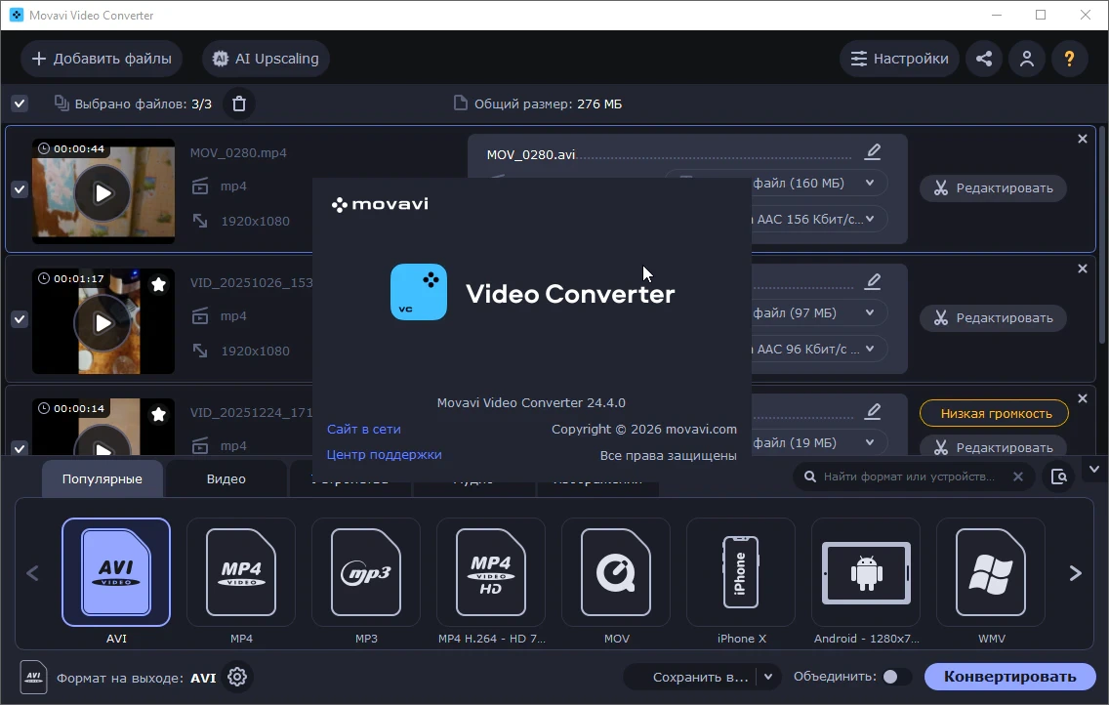Viewport: 1109px width, 705px height.
Task: Select the MOV format icon
Action: tap(616, 572)
